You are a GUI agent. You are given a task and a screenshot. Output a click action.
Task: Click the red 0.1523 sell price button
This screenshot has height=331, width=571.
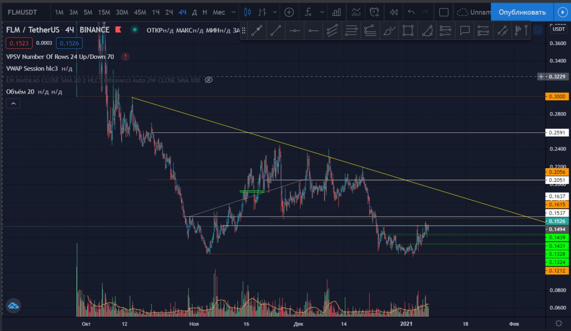point(19,43)
